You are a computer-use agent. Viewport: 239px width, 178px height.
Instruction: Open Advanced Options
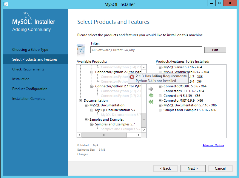tap(213, 145)
